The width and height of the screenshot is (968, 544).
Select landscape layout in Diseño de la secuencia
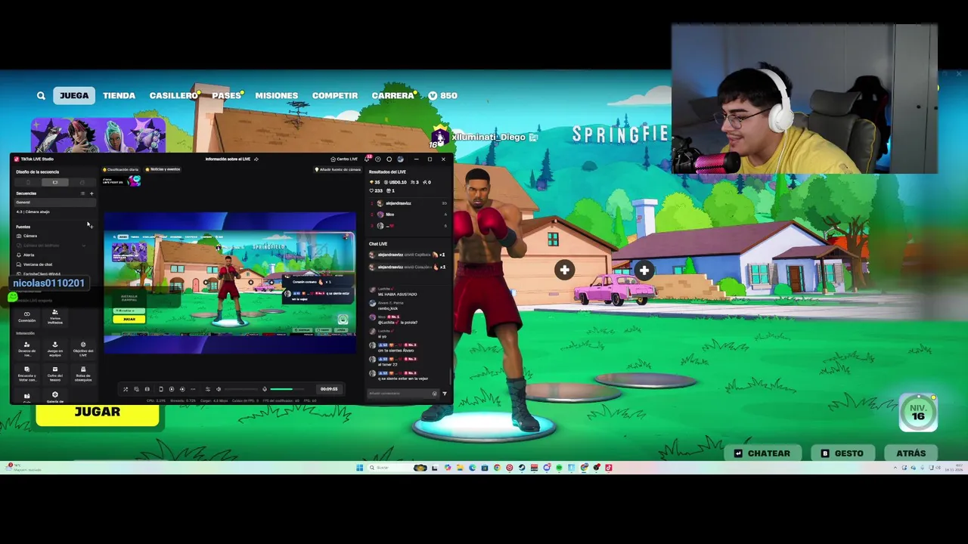click(55, 182)
